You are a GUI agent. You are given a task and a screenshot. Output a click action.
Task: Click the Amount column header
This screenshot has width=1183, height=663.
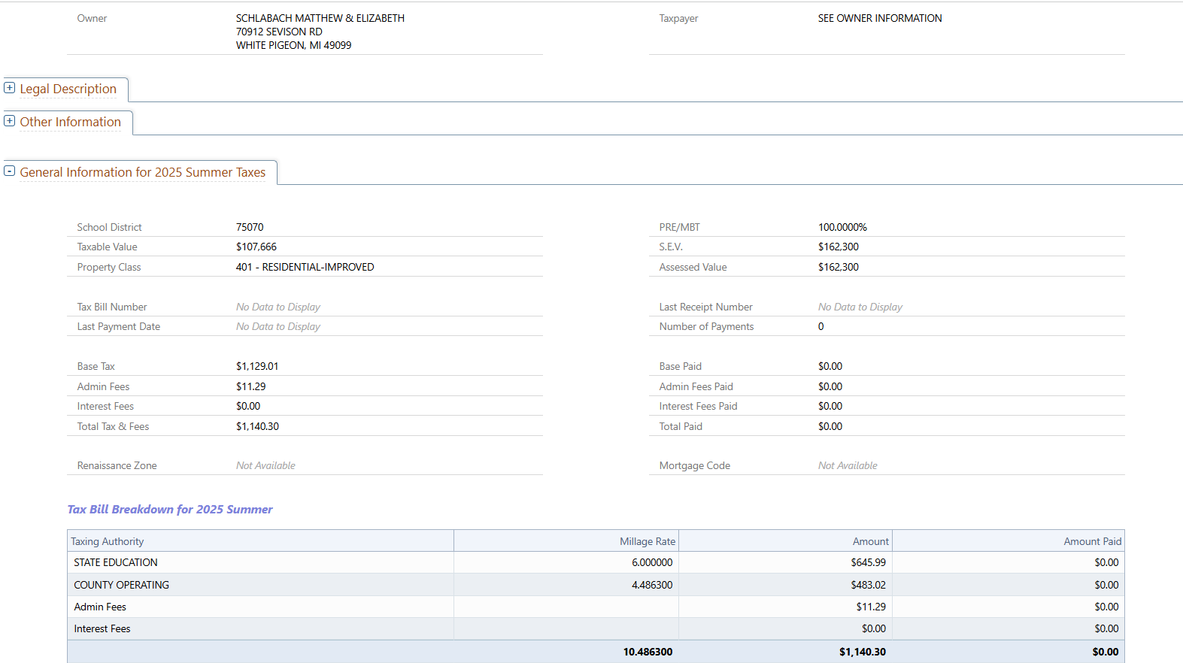[870, 541]
